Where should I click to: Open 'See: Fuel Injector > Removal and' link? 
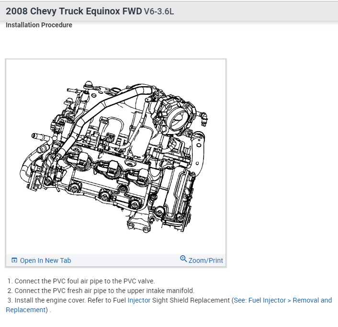283,300
